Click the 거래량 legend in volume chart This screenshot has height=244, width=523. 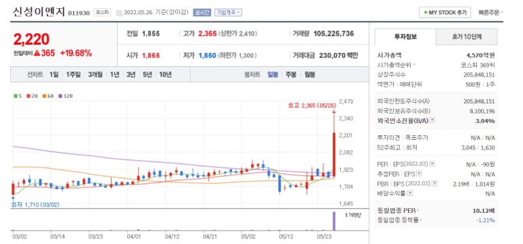[353, 215]
